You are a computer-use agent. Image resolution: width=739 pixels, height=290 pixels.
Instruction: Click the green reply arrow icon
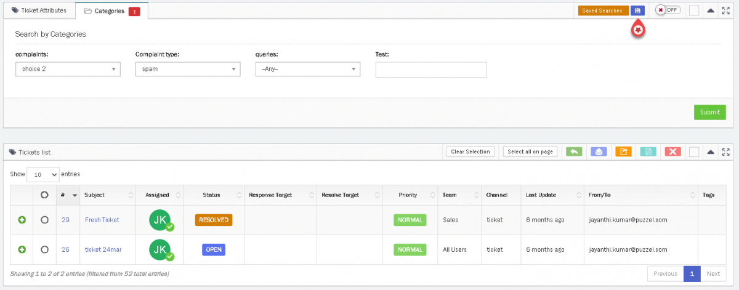point(574,151)
